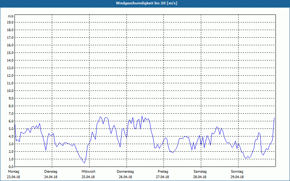Select the 13,0 y-axis label
Screen dimensions: 290x181
coord(10,68)
